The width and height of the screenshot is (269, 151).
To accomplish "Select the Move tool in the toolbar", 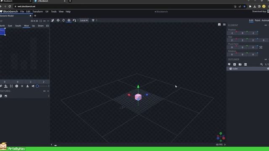I will [x=53, y=20].
